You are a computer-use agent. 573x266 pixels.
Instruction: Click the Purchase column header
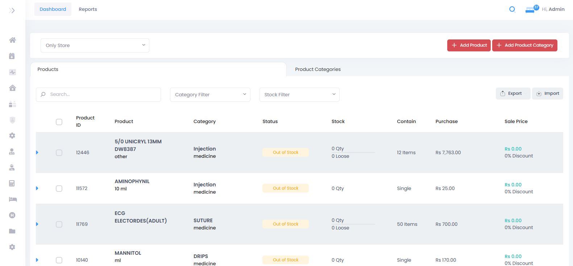pyautogui.click(x=447, y=121)
